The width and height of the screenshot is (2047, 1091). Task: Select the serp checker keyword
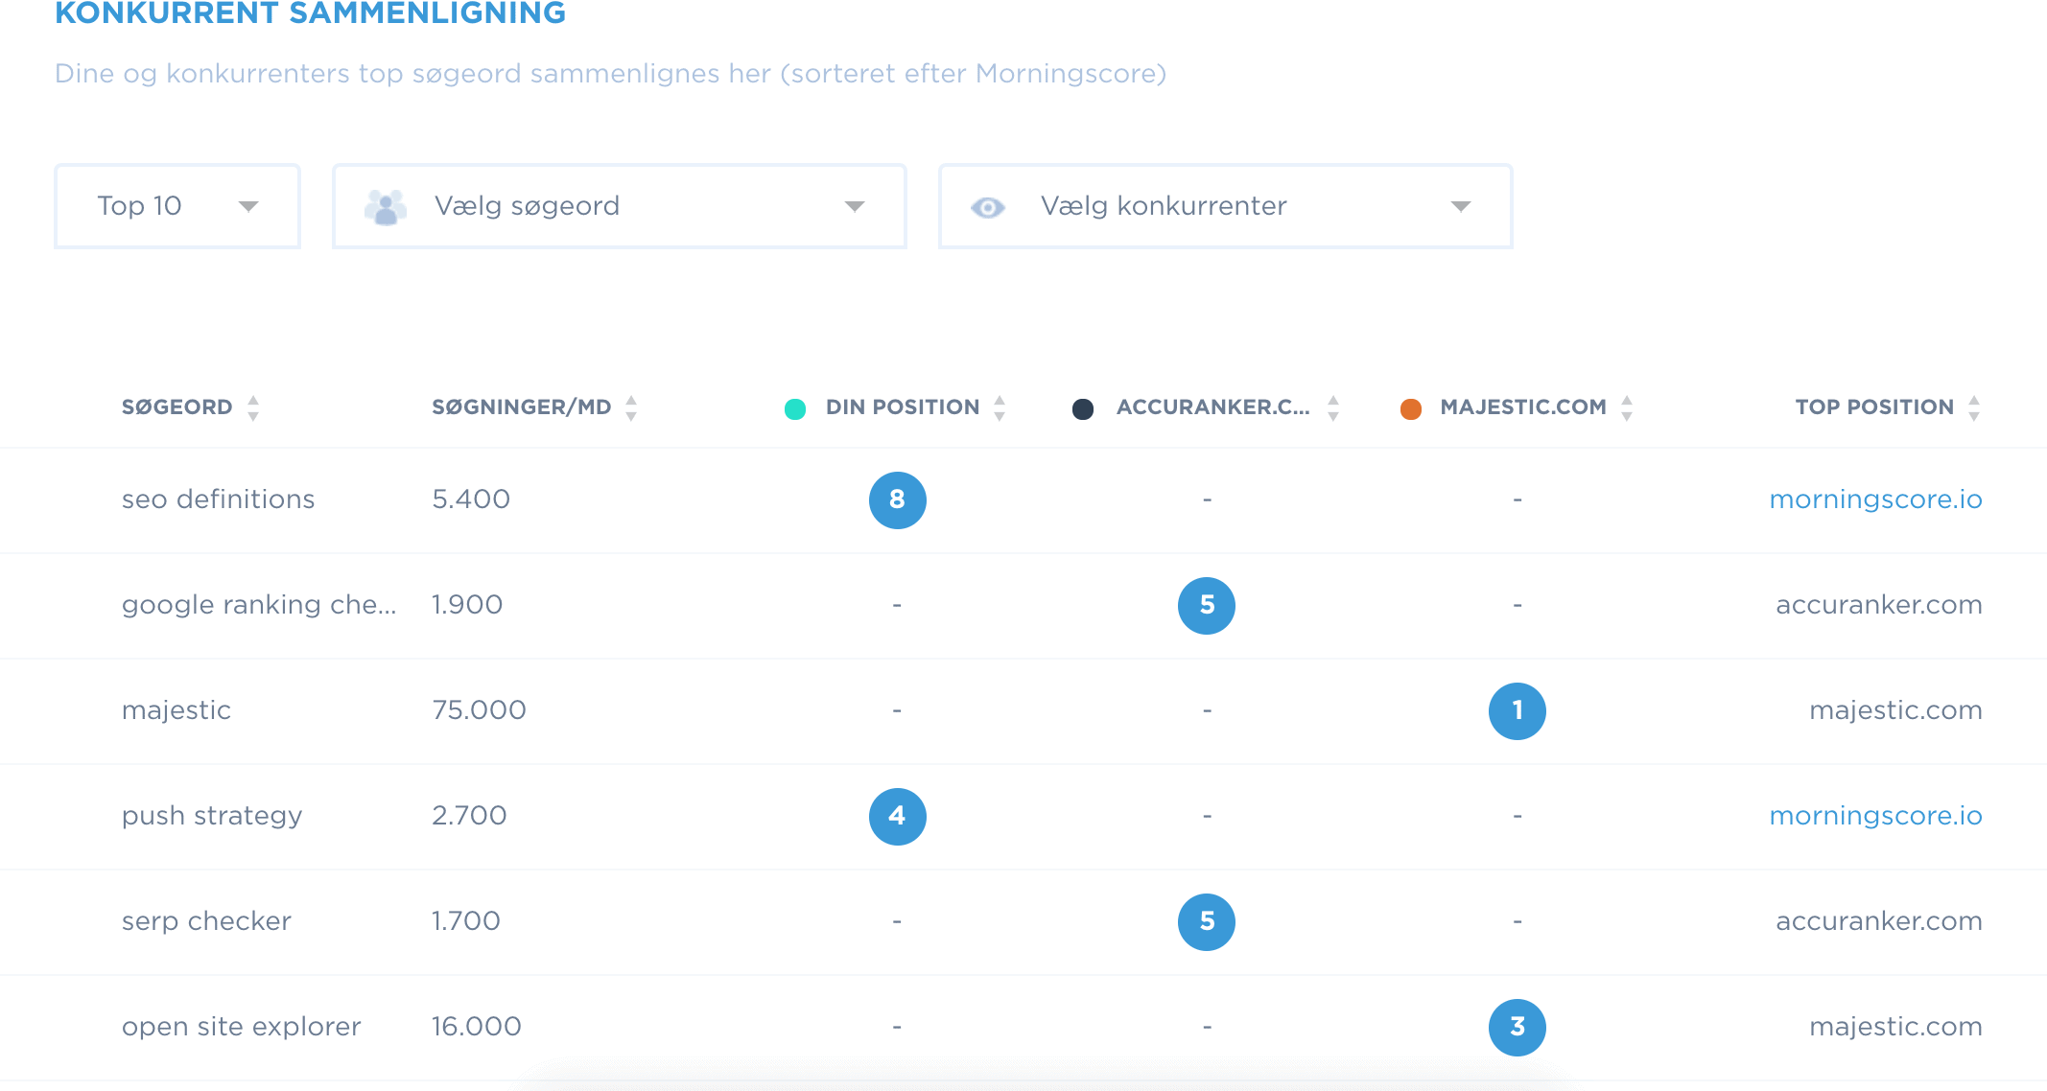(x=206, y=921)
